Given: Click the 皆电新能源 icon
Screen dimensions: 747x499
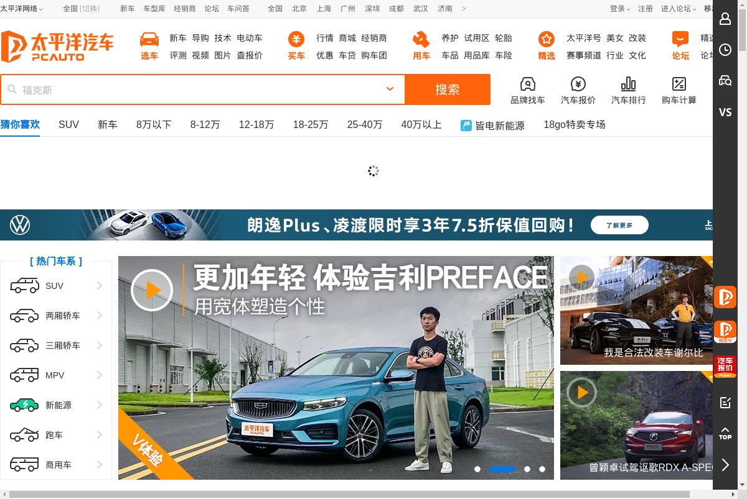Looking at the screenshot, I should pyautogui.click(x=466, y=126).
